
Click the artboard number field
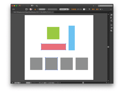click(x=28, y=83)
